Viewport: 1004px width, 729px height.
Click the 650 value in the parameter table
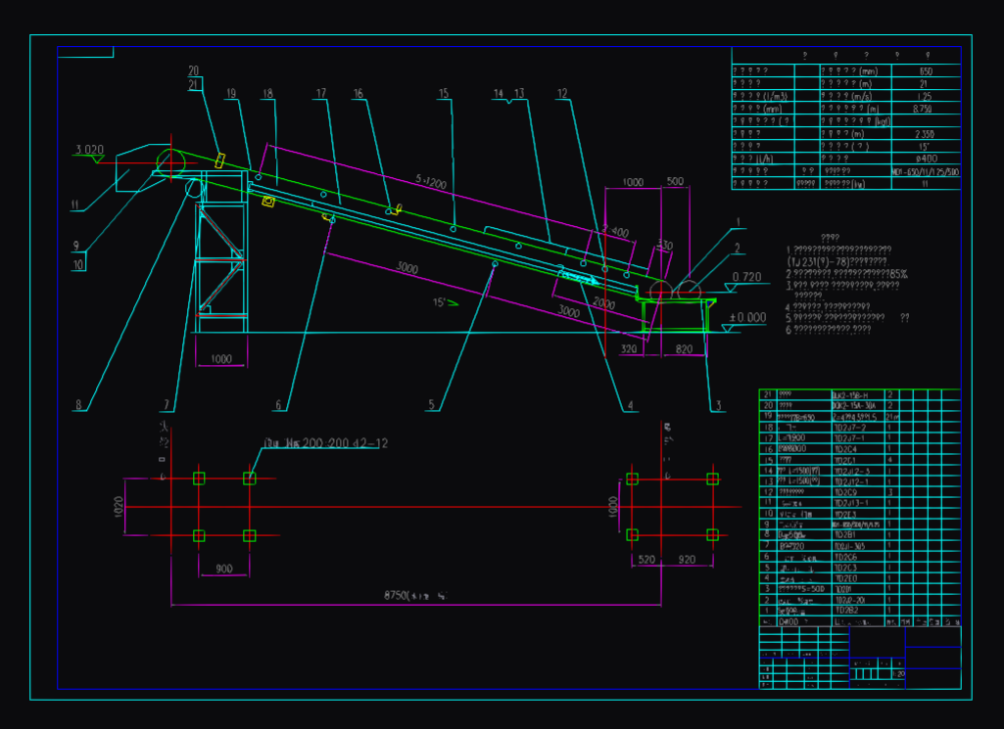tap(926, 71)
